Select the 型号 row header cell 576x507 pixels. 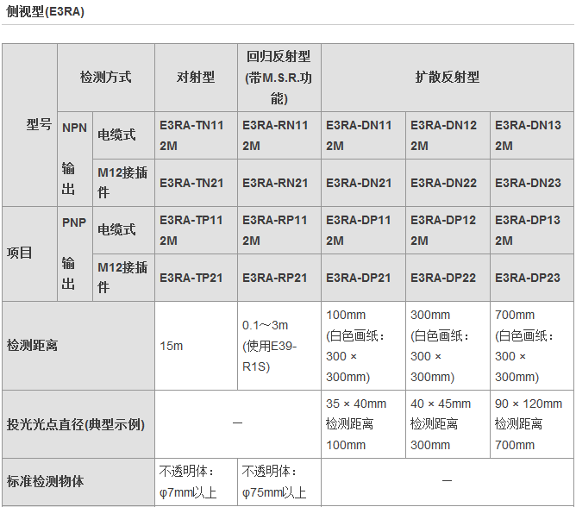point(39,125)
